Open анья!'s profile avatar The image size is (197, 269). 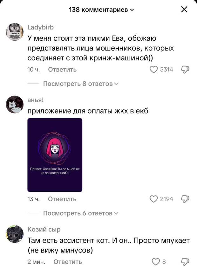pyautogui.click(x=15, y=105)
